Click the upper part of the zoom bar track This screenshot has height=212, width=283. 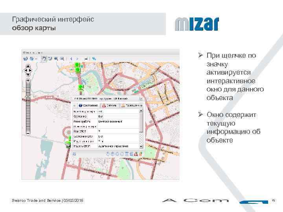tap(28, 88)
